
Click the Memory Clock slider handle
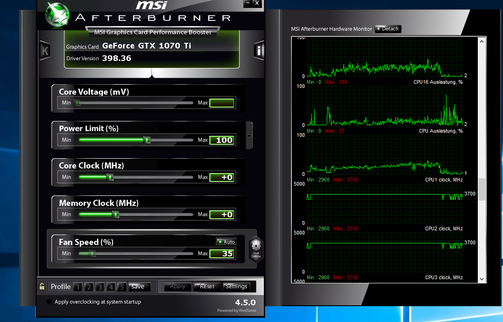[116, 214]
